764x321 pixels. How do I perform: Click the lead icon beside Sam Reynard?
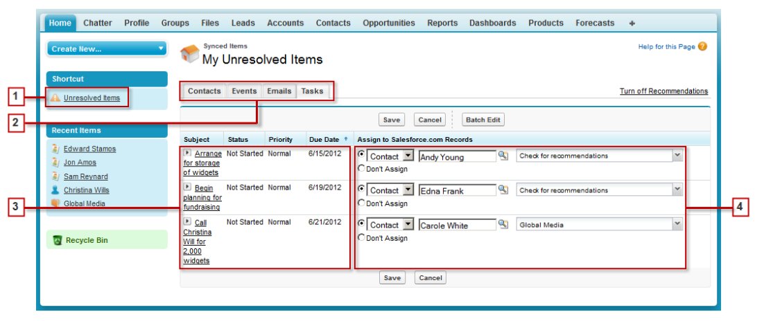pos(55,176)
